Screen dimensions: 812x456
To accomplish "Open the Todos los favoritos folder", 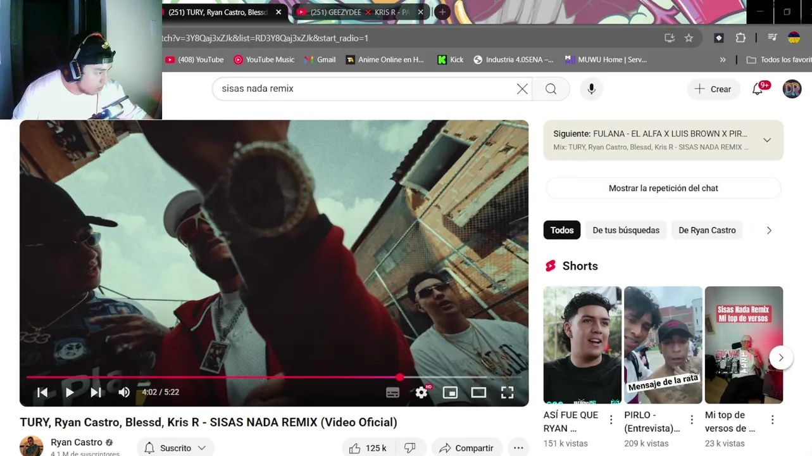I will pos(779,60).
